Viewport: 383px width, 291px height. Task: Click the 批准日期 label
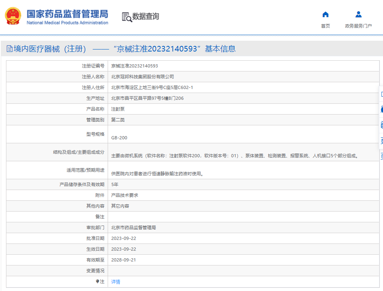click(95, 238)
